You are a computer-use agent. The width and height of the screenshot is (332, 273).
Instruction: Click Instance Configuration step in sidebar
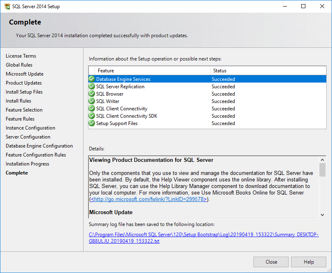click(x=30, y=128)
